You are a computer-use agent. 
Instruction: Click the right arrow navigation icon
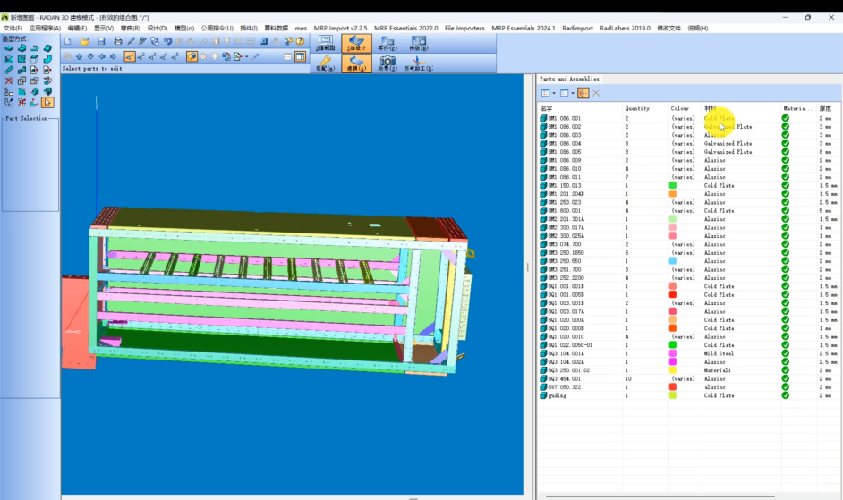[113, 56]
